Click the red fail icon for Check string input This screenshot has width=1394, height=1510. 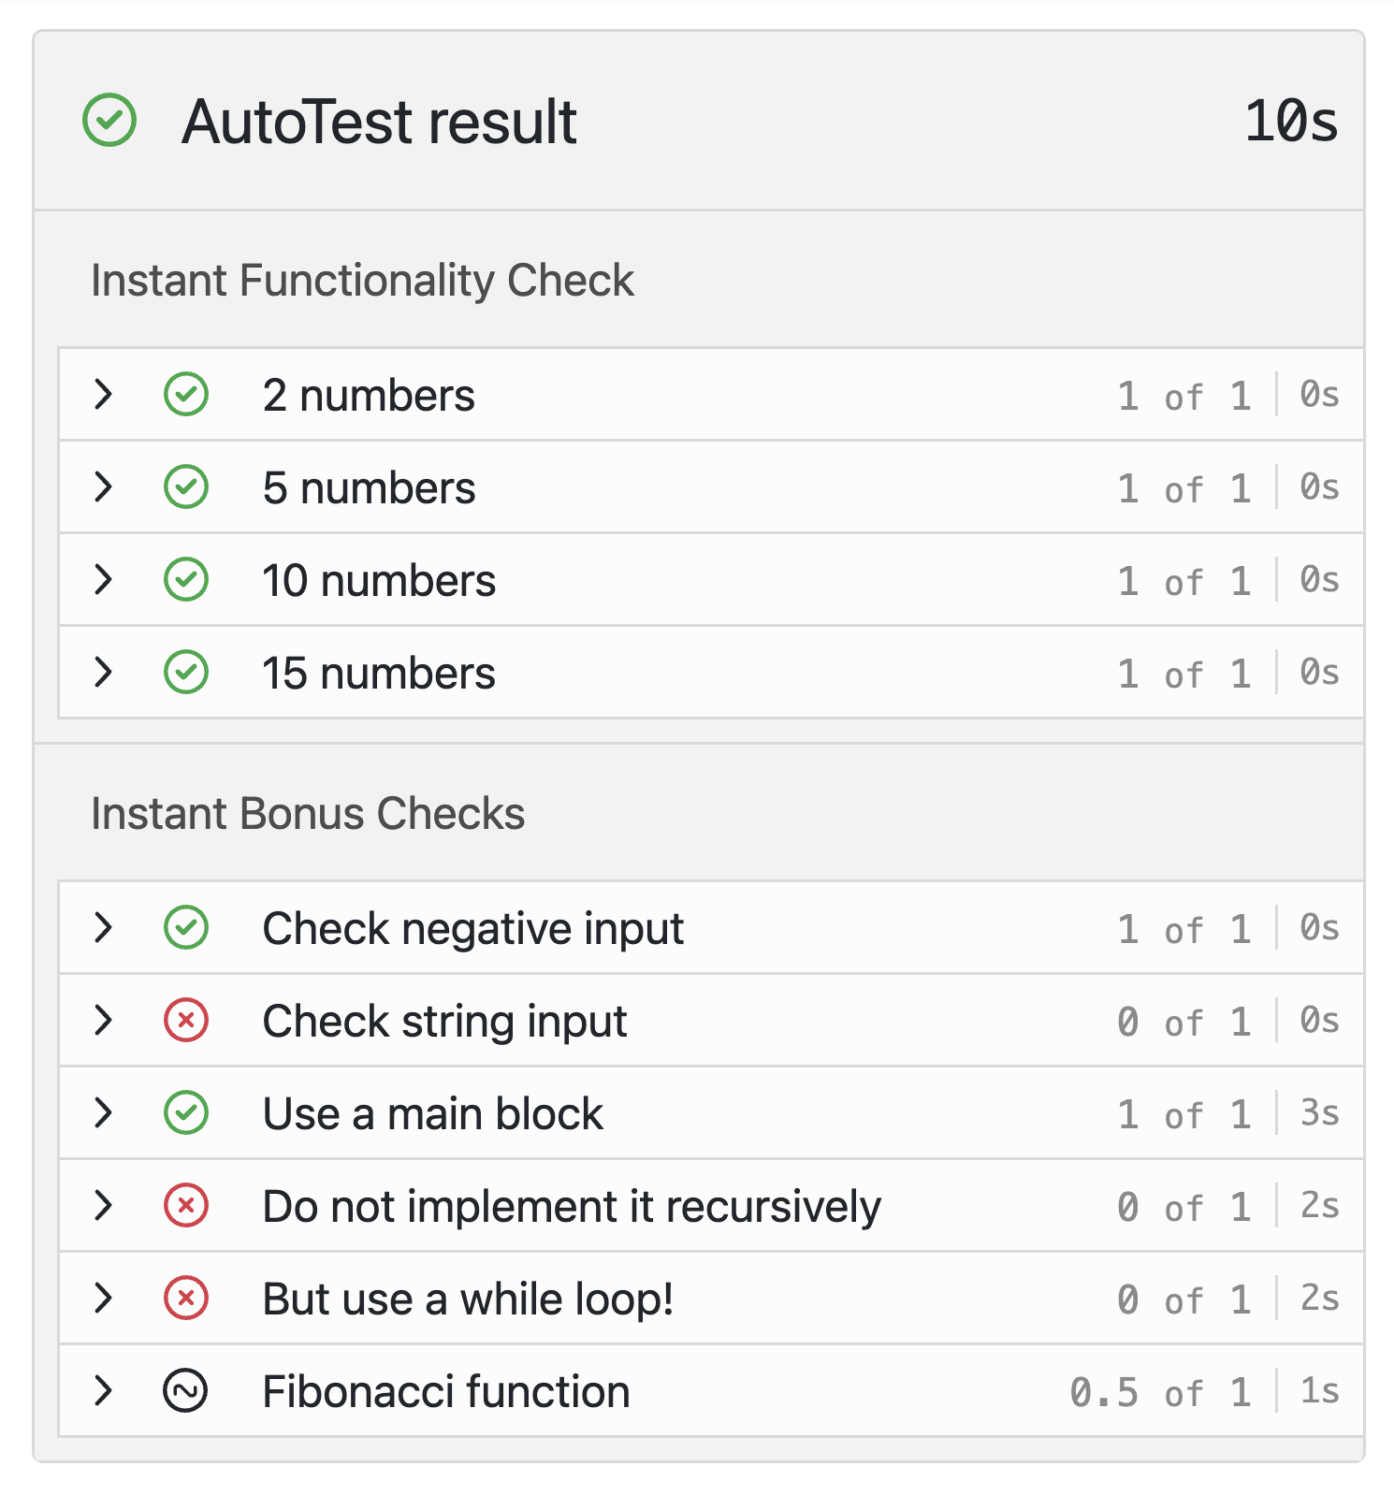click(186, 1021)
